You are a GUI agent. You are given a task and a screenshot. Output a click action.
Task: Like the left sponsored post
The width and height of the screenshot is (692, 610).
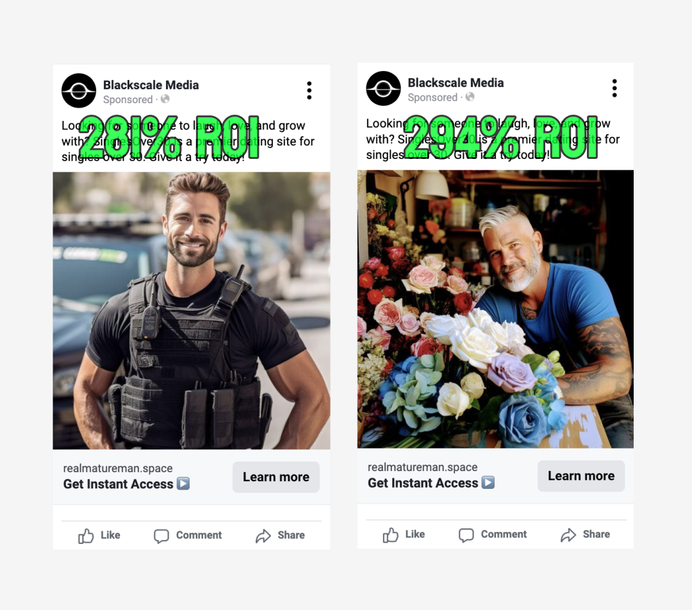99,536
